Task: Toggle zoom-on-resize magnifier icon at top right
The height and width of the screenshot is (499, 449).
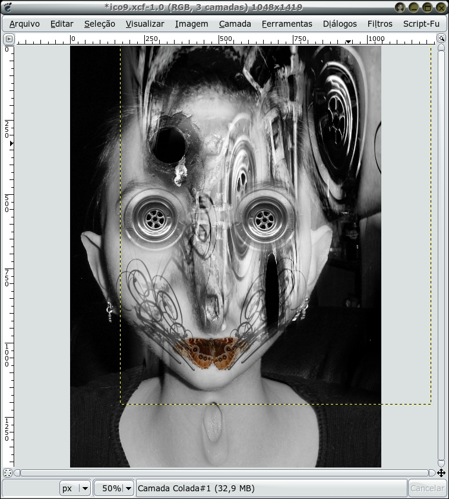Action: pyautogui.click(x=441, y=39)
